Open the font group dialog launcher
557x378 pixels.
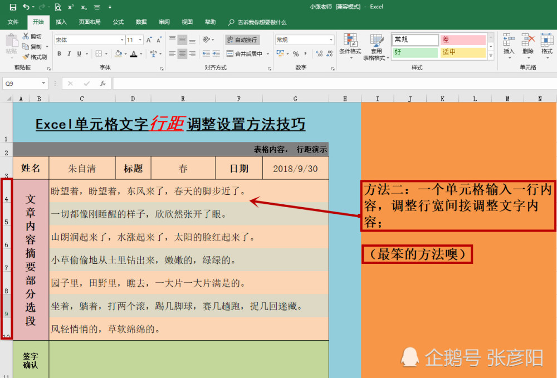(162, 68)
